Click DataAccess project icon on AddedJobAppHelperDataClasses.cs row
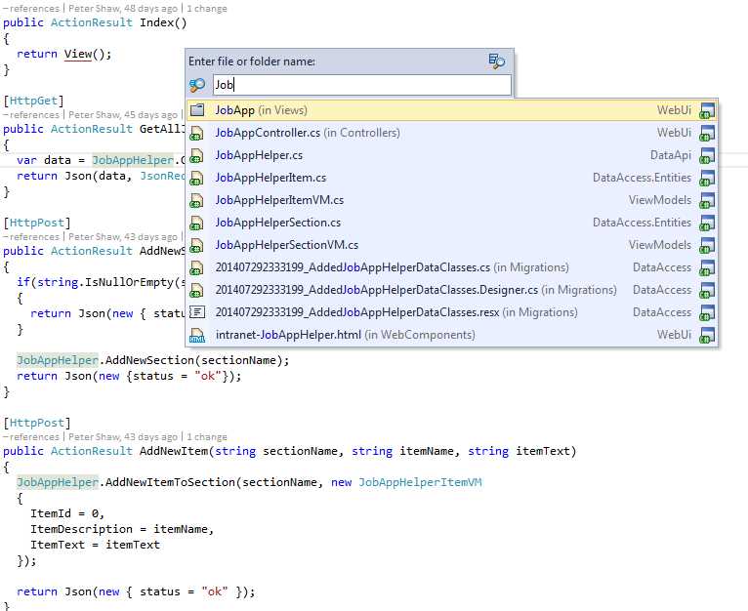Viewport: 748px width, 611px height. (707, 267)
